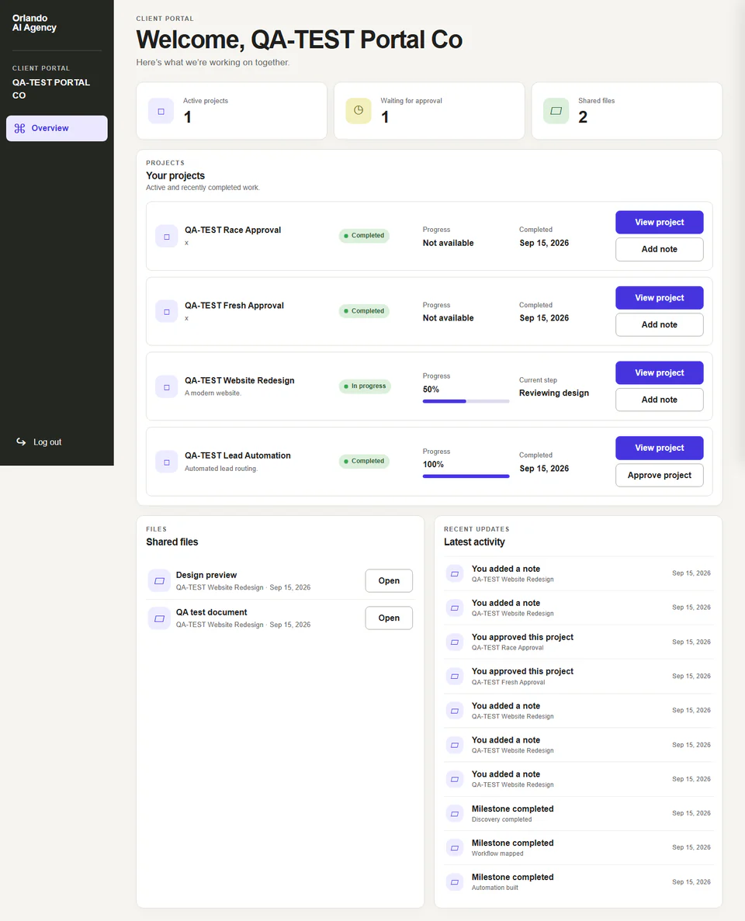Click the QA-TEST Lead Automation project title
The height and width of the screenshot is (921, 745).
238,455
